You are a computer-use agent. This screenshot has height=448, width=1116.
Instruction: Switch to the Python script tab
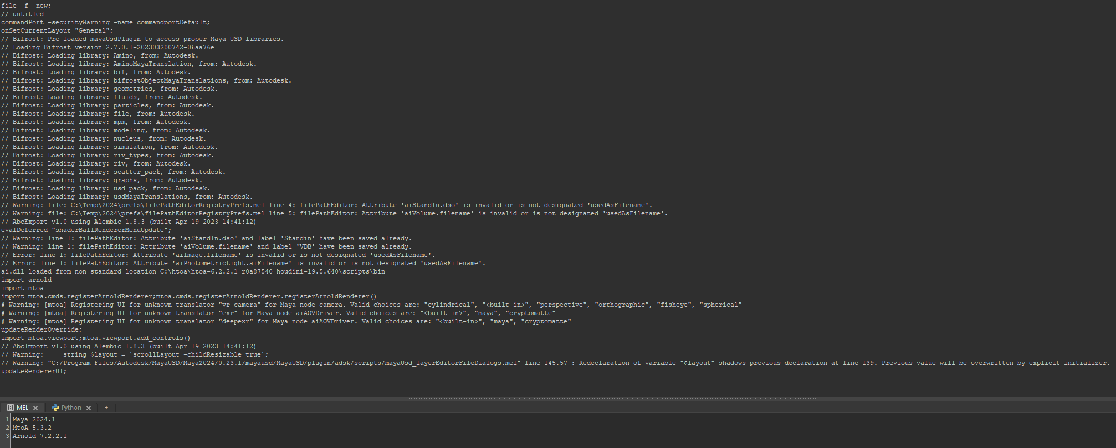coord(70,408)
